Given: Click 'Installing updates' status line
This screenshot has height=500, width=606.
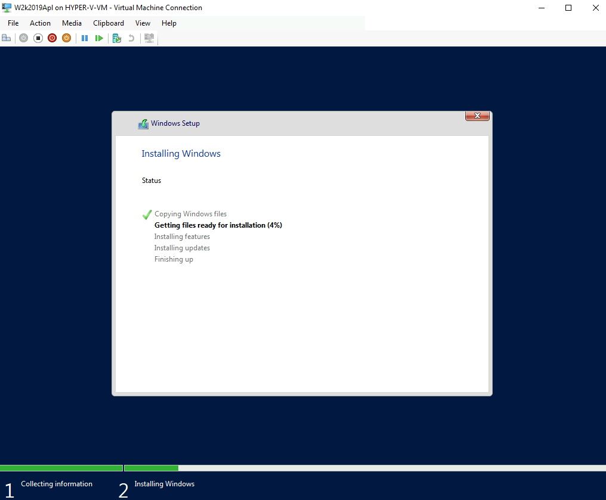Looking at the screenshot, I should tap(182, 248).
